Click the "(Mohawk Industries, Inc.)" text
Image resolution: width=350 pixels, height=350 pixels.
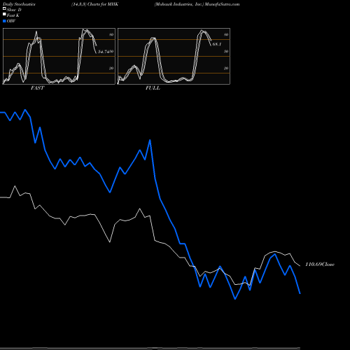179,4
